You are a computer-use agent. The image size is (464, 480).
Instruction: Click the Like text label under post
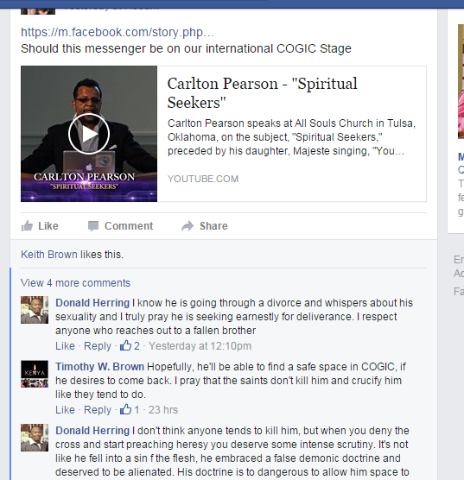click(48, 226)
